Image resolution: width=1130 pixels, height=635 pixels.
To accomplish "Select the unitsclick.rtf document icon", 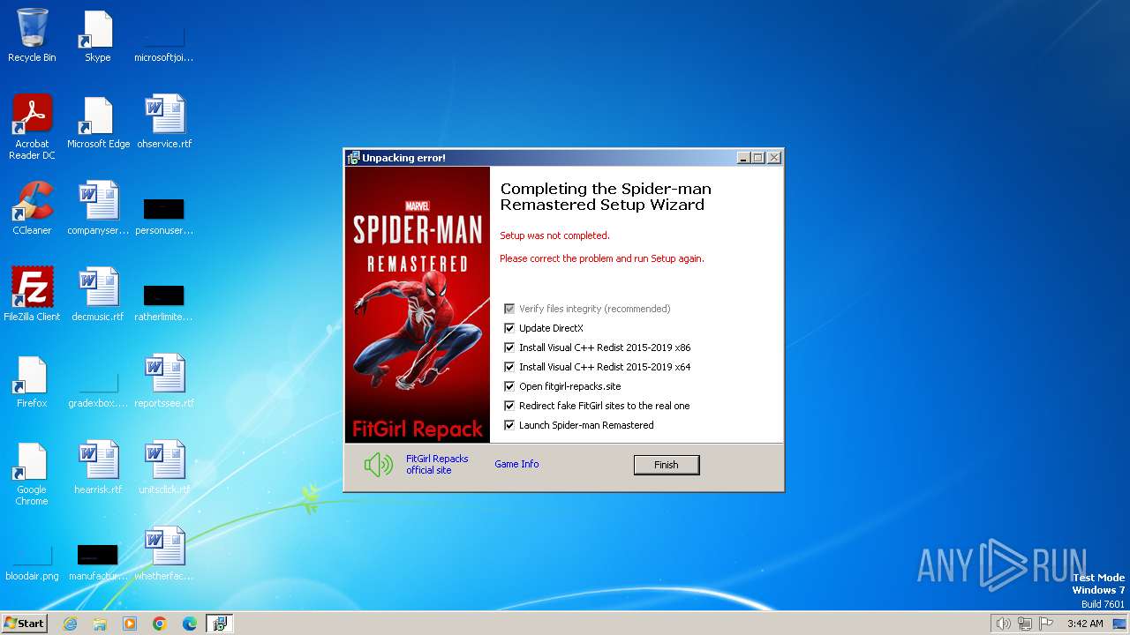I will click(164, 467).
